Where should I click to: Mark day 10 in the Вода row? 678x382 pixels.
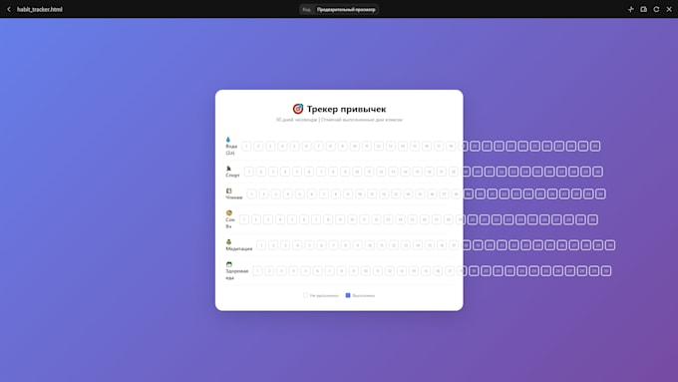(355, 147)
